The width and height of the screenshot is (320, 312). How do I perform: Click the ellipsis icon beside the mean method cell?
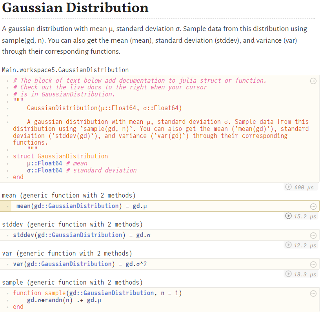(313, 207)
